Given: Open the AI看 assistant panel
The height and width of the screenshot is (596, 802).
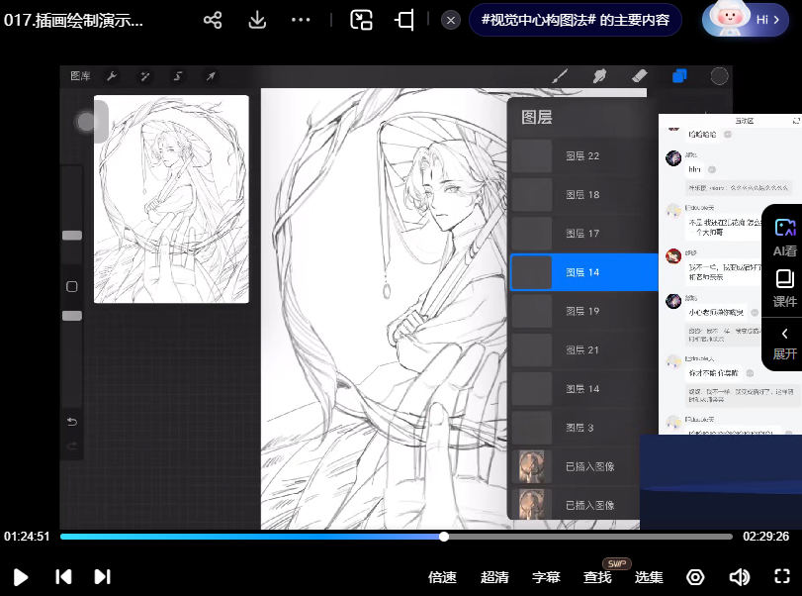Looking at the screenshot, I should (784, 238).
